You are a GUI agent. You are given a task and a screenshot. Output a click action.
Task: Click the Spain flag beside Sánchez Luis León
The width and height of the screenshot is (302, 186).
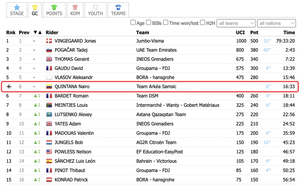point(49,161)
